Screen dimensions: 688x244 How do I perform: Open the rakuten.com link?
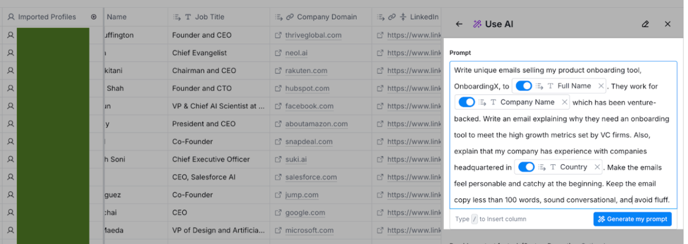pos(306,71)
